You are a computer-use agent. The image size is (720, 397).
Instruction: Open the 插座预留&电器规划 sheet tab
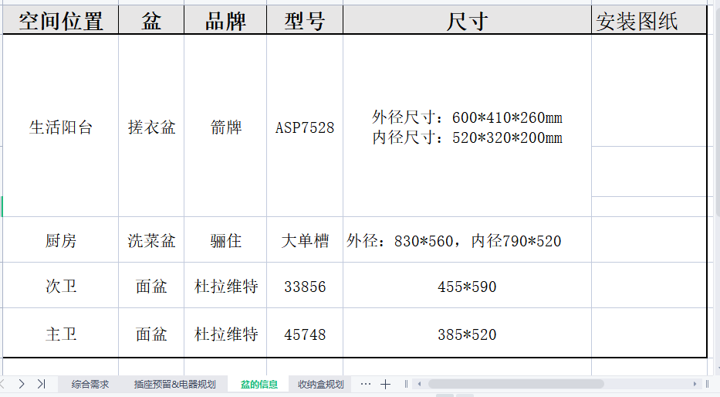click(174, 384)
